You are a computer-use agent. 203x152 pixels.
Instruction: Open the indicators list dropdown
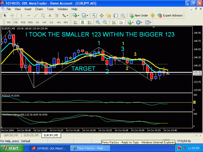coord(131,22)
